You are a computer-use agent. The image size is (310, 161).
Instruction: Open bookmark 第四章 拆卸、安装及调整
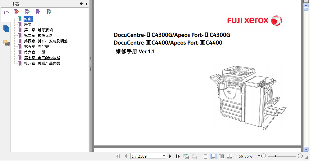[x=46, y=41]
